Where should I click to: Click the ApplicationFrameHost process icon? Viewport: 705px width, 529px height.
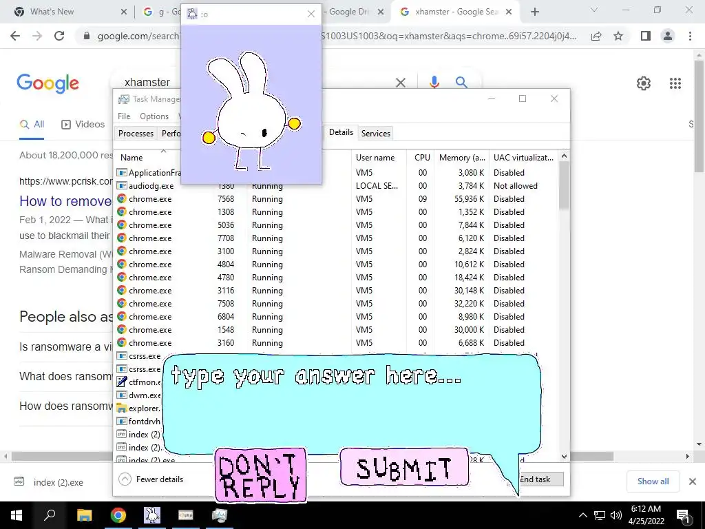[x=121, y=172]
